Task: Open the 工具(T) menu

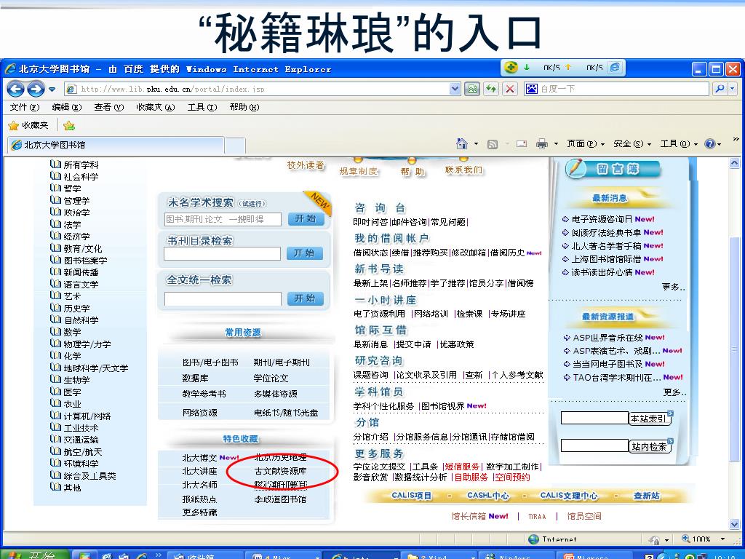Action: 202,108
